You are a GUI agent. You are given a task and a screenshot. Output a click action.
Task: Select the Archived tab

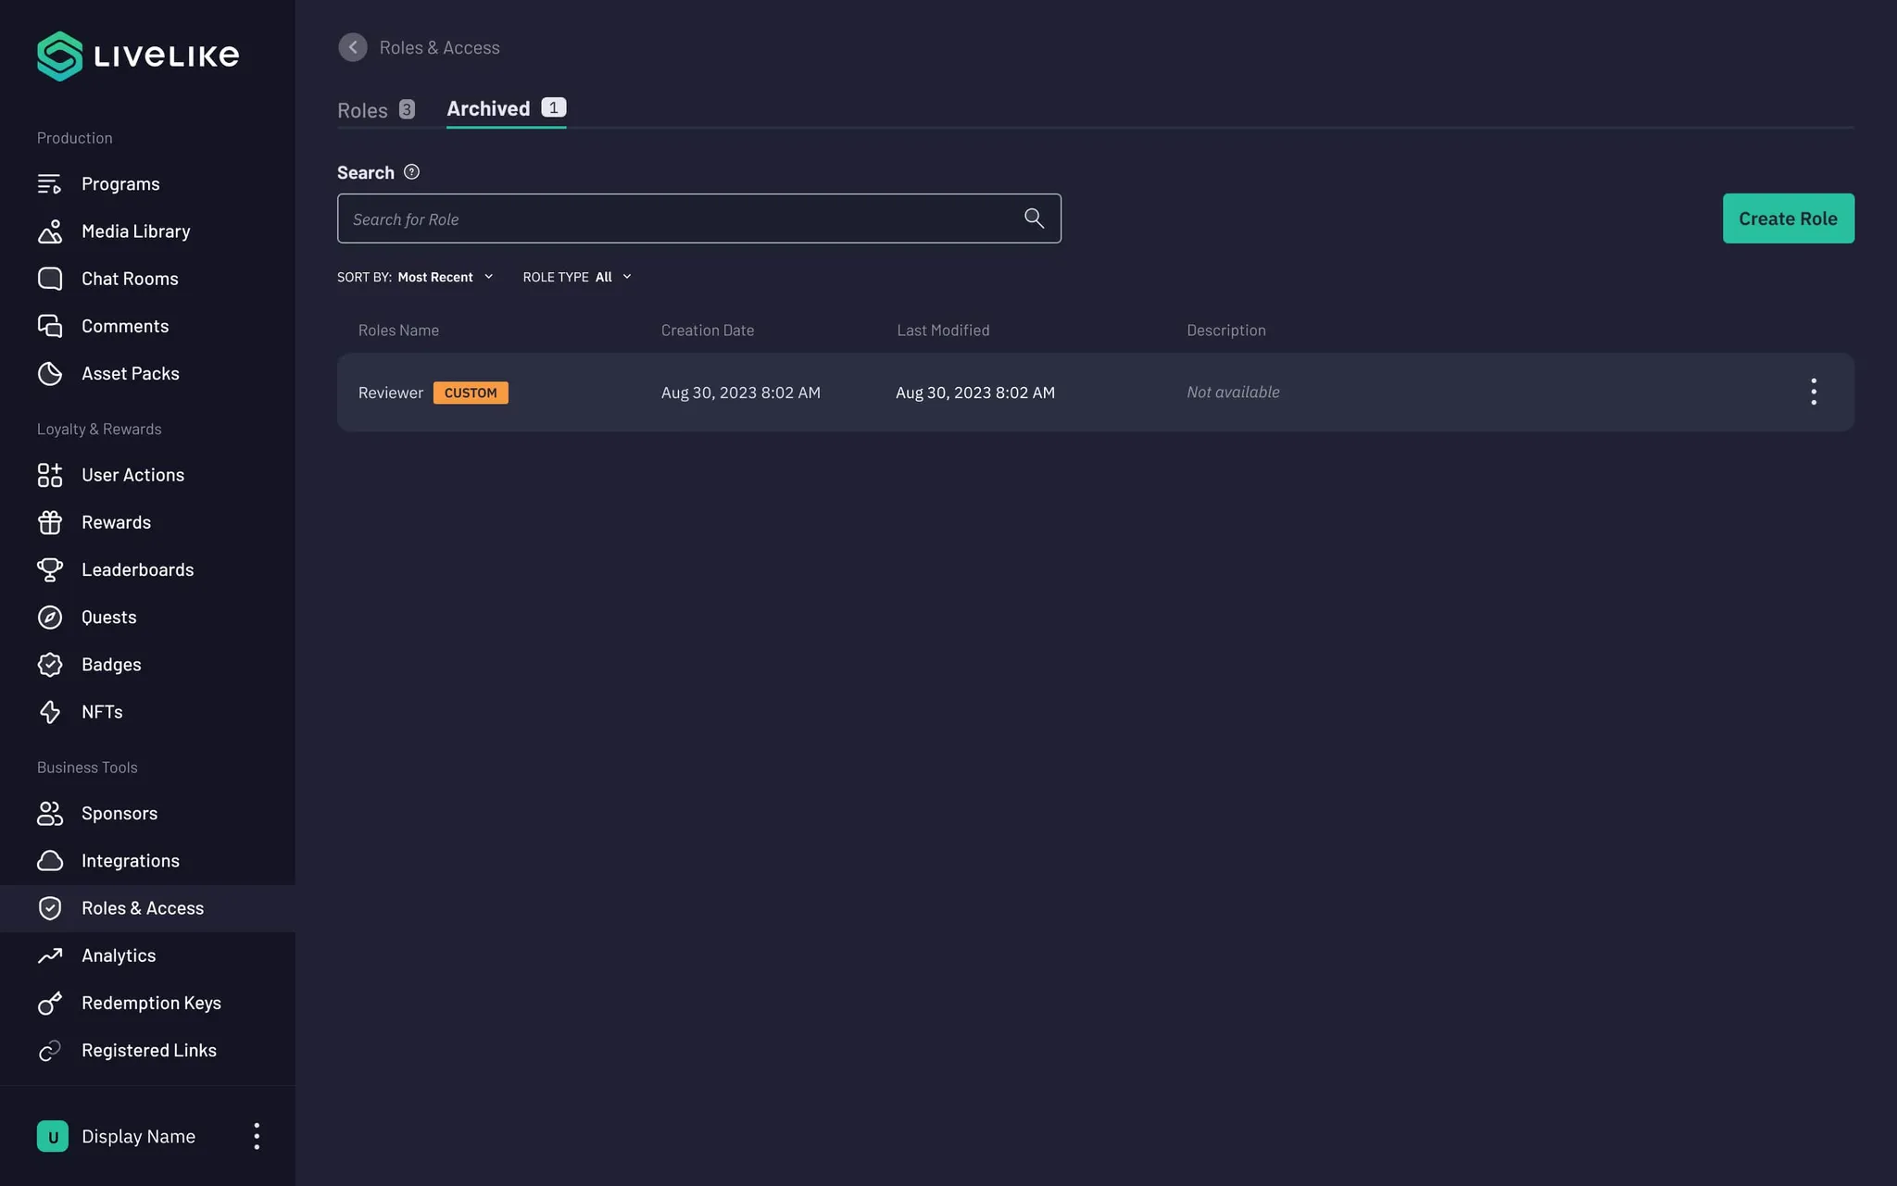coord(506,109)
